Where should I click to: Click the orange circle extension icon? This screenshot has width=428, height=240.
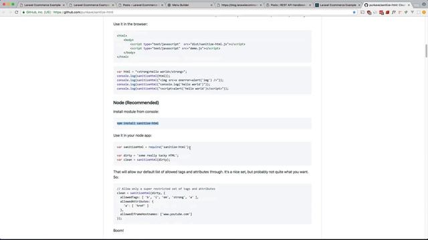click(424, 12)
